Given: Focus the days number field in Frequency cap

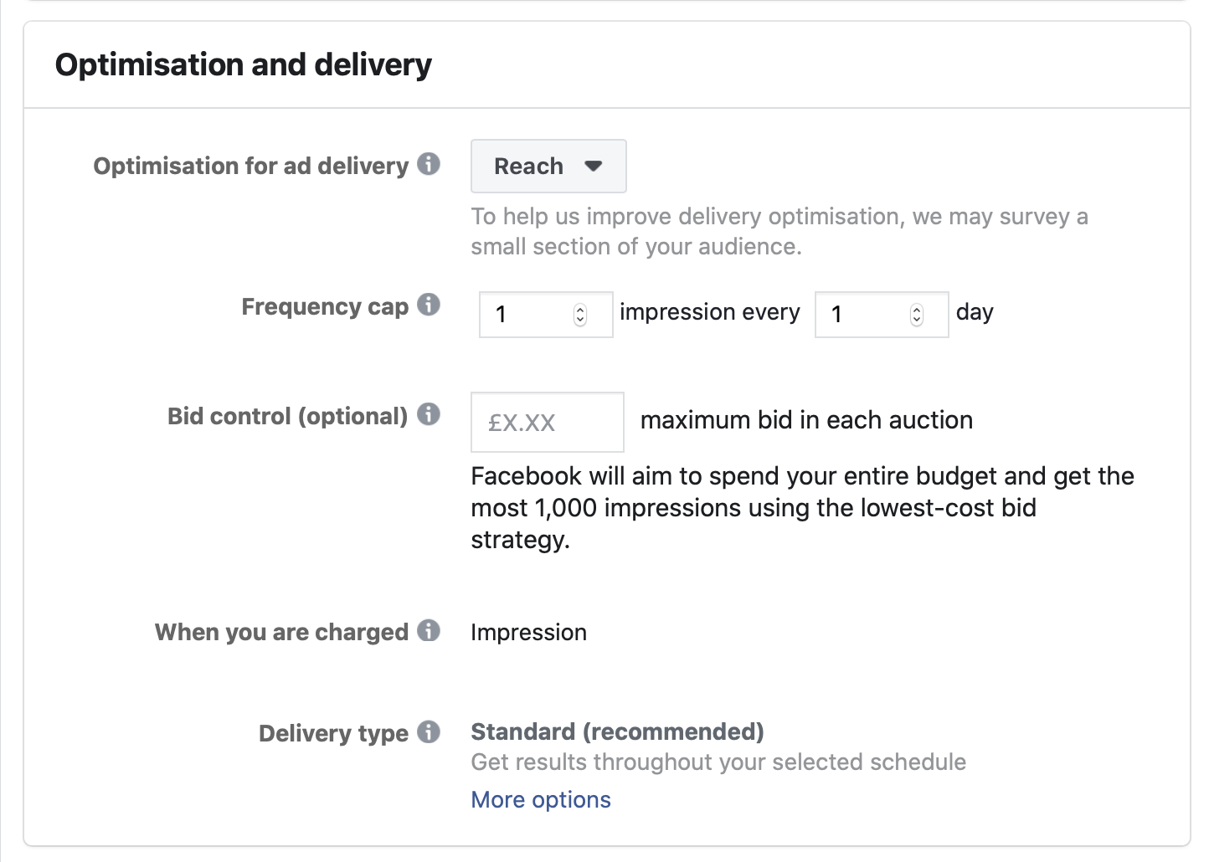Looking at the screenshot, I should click(882, 315).
